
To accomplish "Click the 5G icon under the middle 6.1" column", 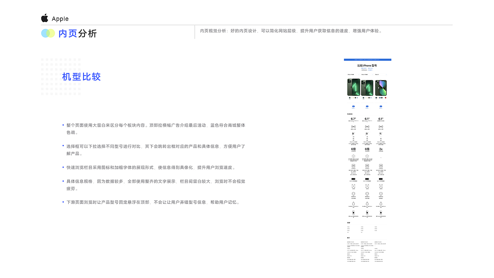I will click(367, 127).
